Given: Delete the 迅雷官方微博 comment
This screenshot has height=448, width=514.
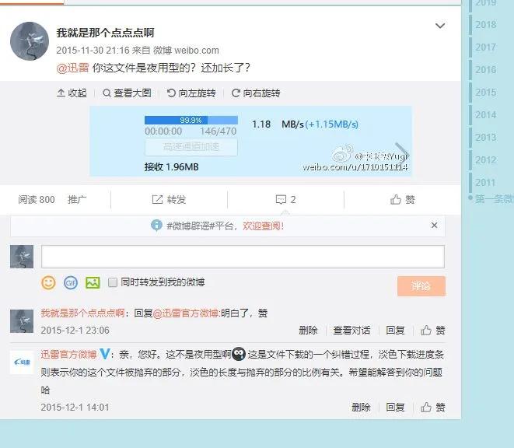Looking at the screenshot, I should click(361, 408).
